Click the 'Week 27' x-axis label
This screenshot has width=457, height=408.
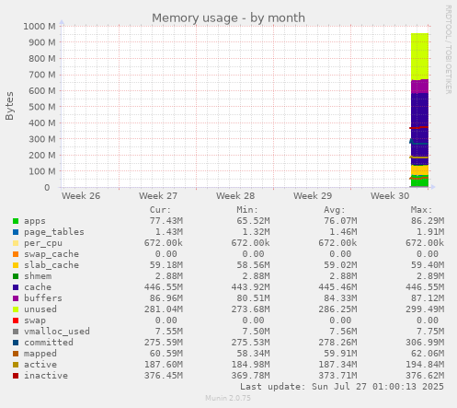click(158, 196)
